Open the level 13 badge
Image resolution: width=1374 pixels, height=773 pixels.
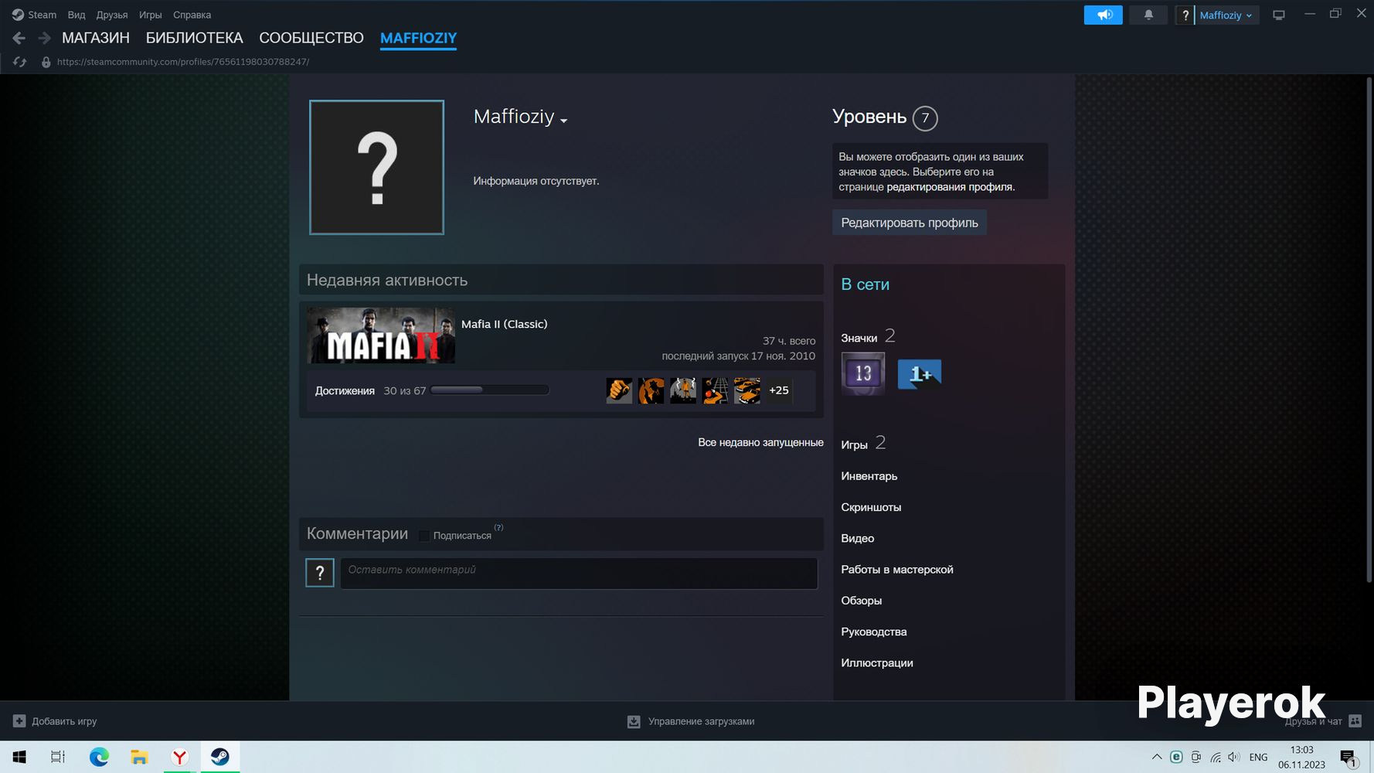pos(862,374)
